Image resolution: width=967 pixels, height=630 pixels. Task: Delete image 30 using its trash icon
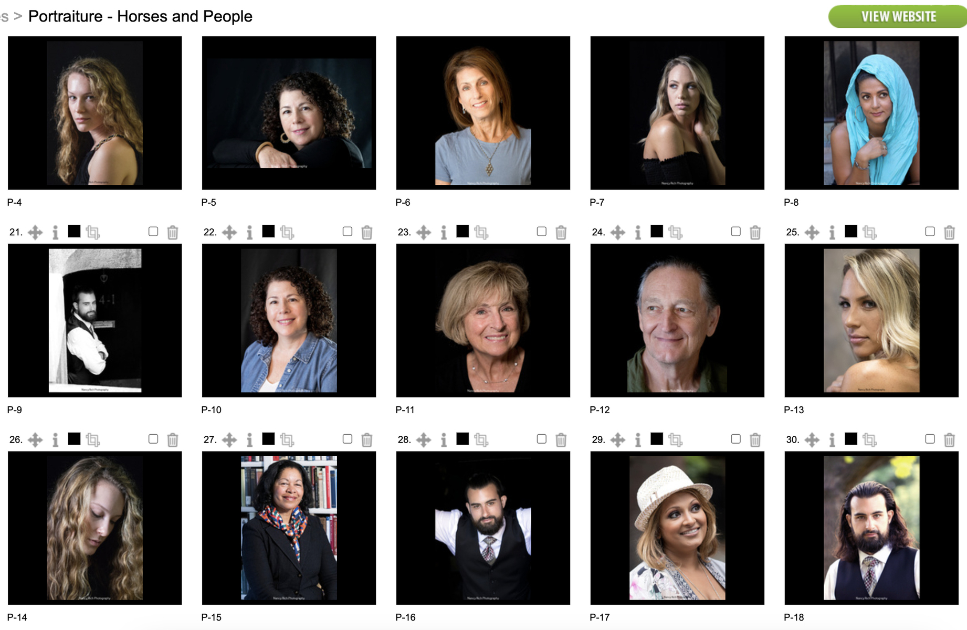949,439
